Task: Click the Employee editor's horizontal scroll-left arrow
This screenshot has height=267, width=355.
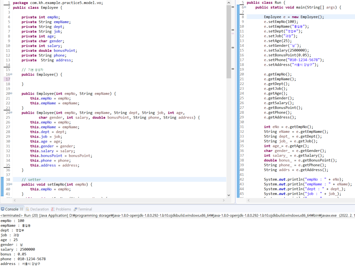Action: pos(15,200)
